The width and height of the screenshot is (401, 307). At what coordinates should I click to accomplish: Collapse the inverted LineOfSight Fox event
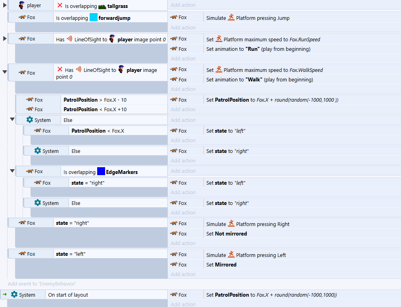[5, 72]
